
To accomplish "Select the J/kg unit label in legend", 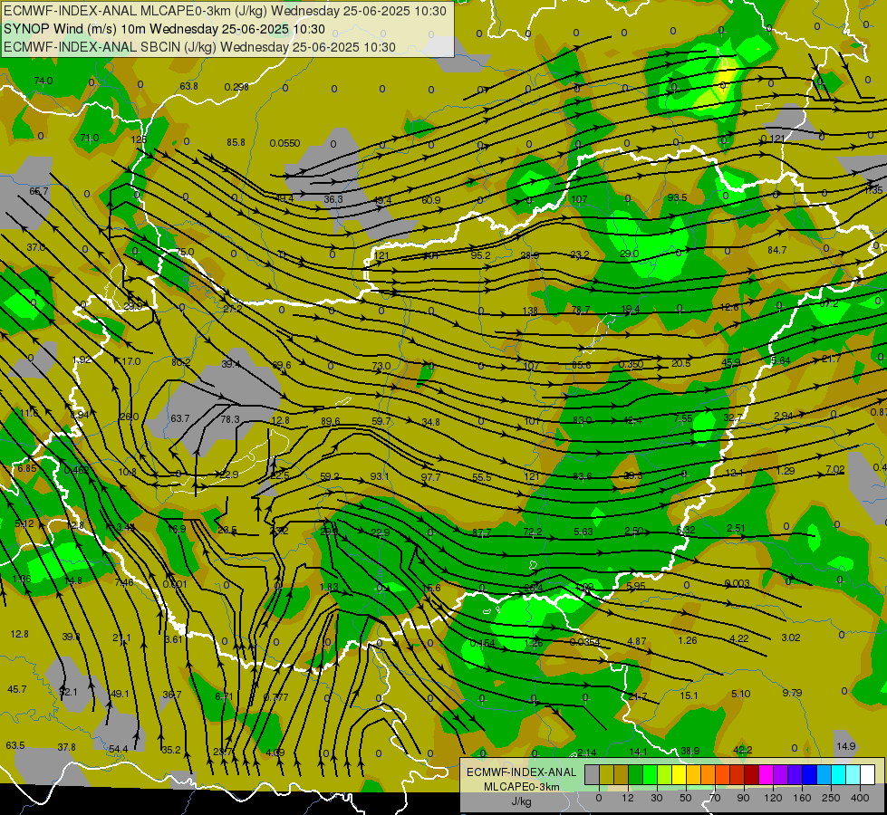I will click(521, 801).
